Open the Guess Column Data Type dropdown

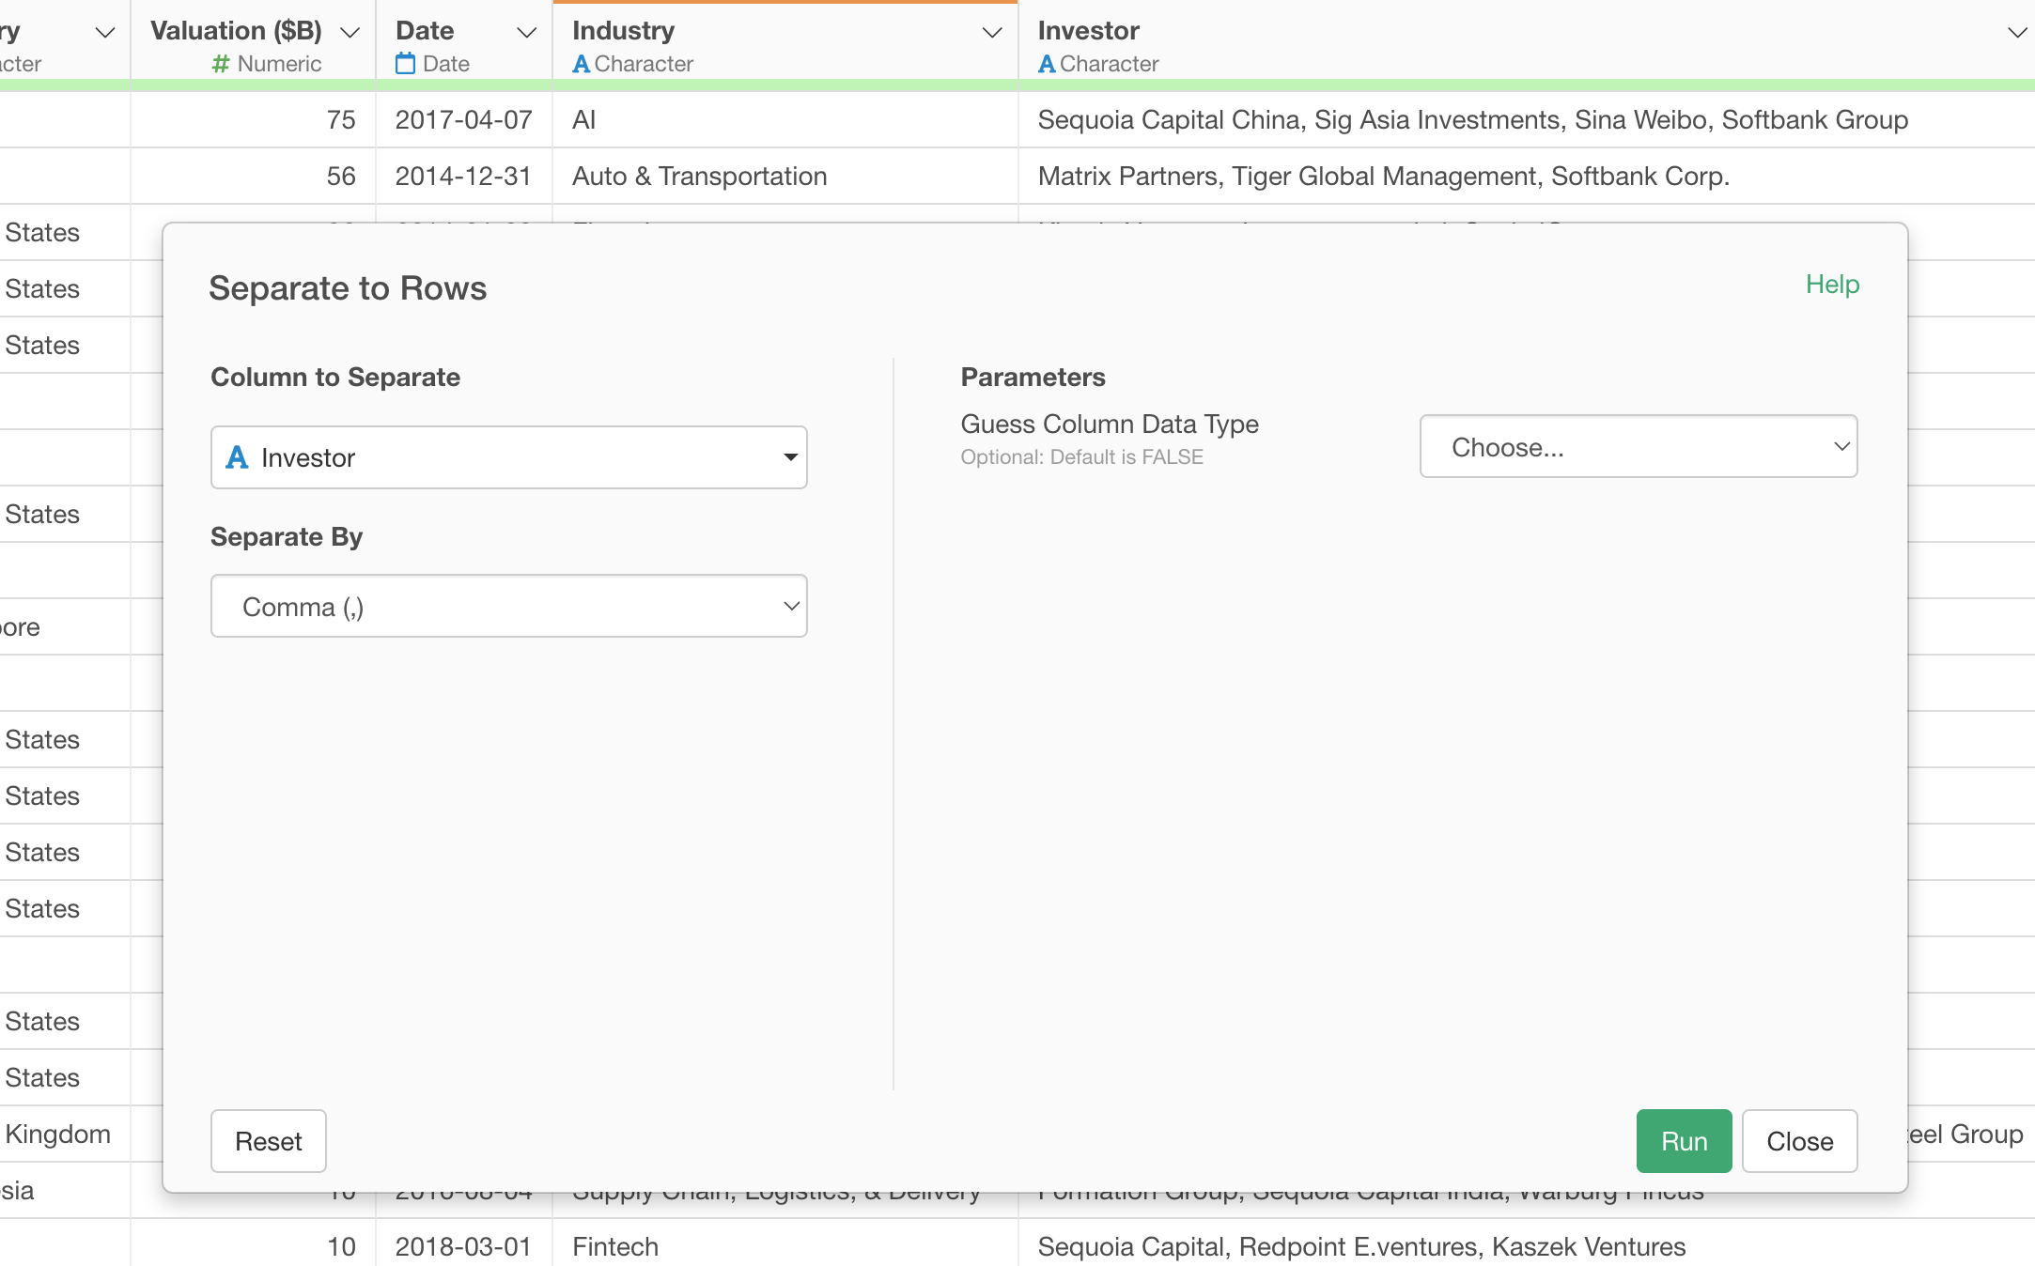click(1638, 447)
